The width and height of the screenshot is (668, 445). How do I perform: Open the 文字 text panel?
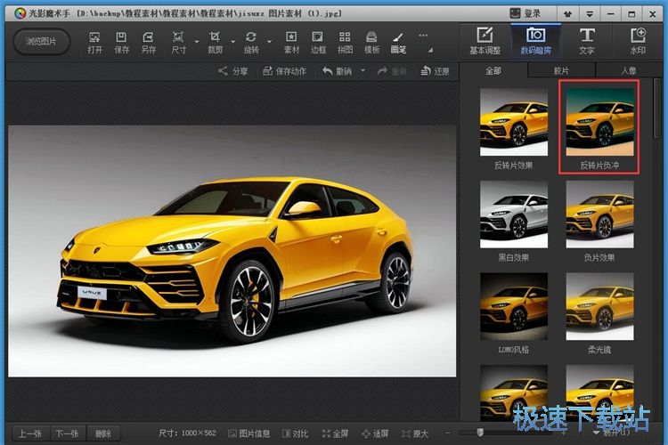click(587, 41)
